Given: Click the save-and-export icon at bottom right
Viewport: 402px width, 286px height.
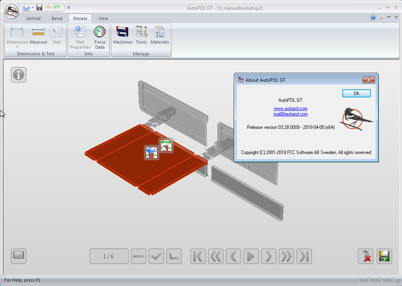Looking at the screenshot, I should point(384,257).
